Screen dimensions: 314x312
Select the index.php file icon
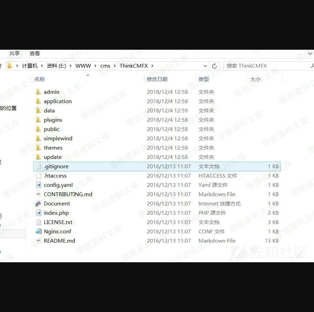pyautogui.click(x=38, y=213)
